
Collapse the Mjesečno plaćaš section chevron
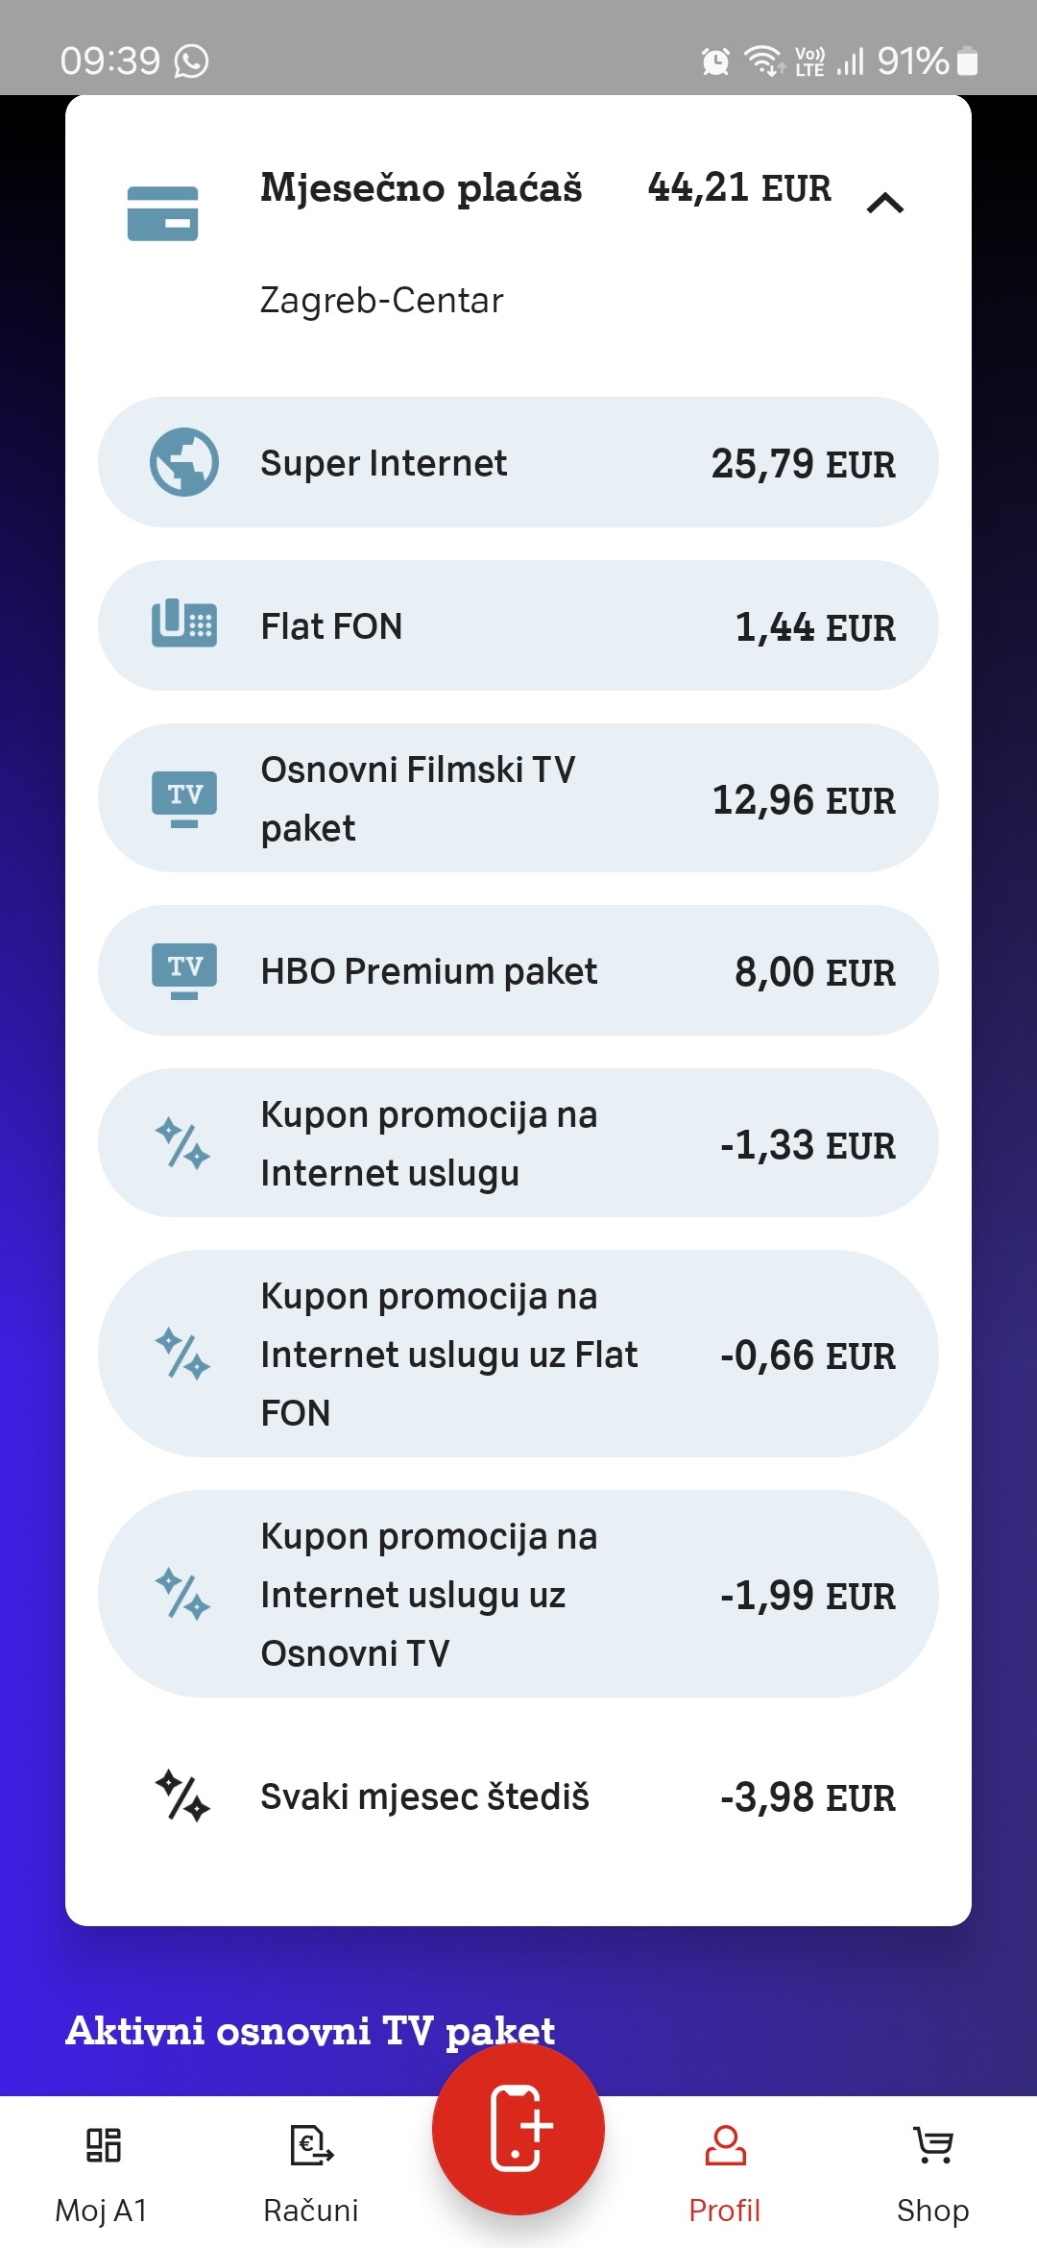(884, 203)
